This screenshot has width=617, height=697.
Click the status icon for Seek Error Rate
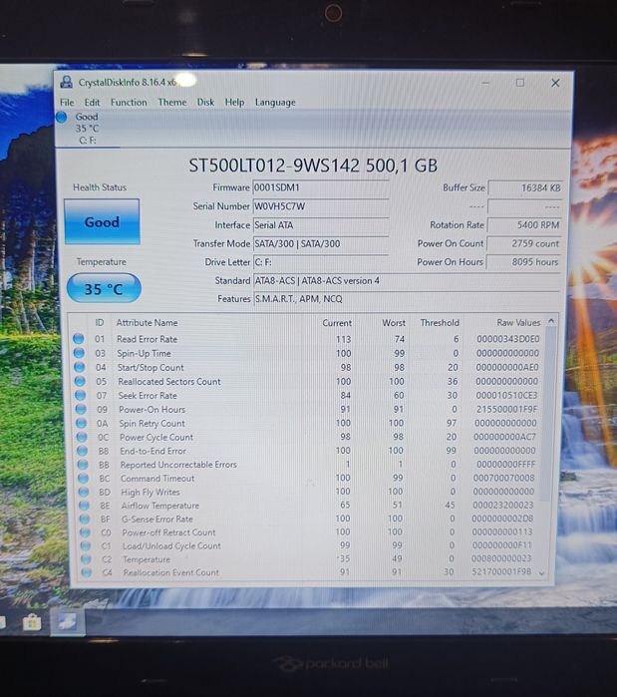pos(81,395)
